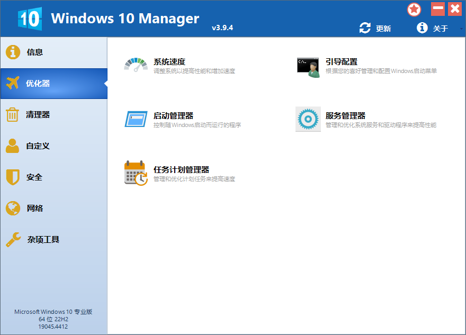Open the 安全 security section icon

[x=13, y=177]
